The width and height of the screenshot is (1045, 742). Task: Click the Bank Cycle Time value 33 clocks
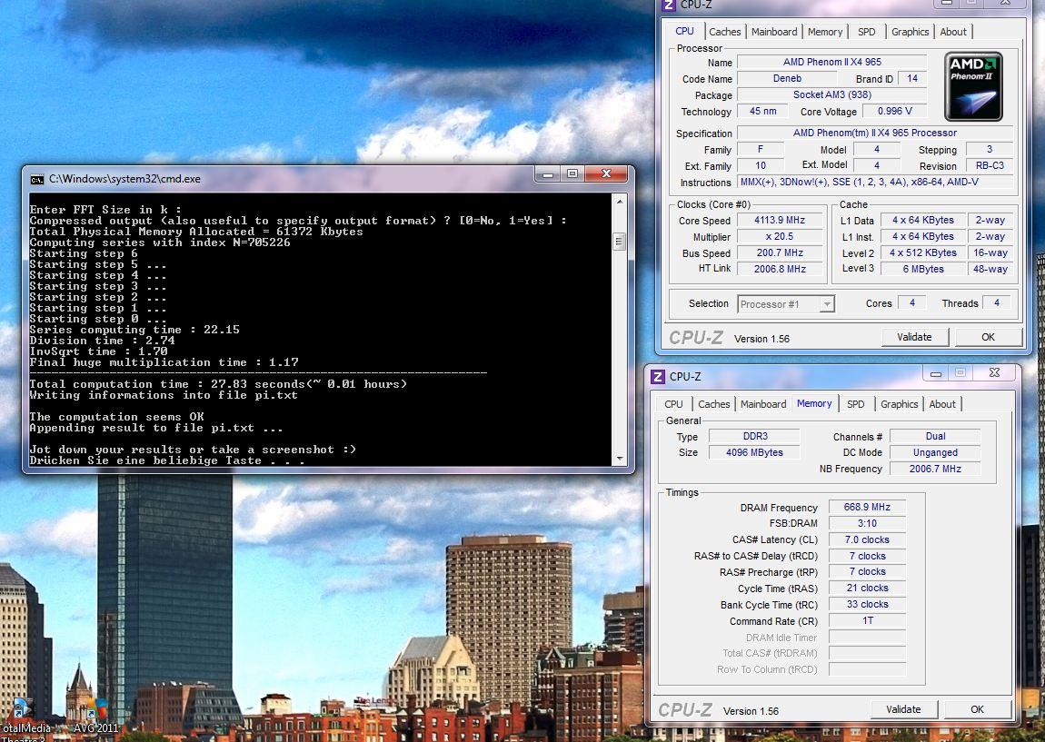pos(867,605)
